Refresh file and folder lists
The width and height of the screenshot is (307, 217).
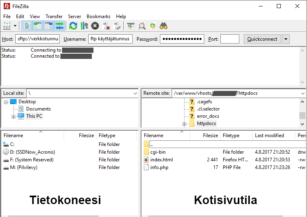pos(73,26)
